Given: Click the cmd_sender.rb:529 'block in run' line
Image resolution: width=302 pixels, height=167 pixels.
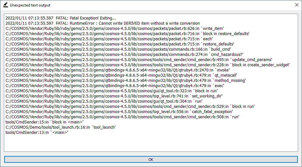Looking at the screenshot, I should 130,107.
